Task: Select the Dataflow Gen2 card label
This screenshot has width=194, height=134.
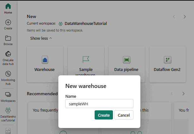Action: (x=167, y=70)
